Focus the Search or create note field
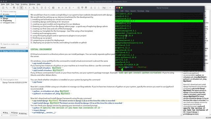The image size is (211, 119). [x=14, y=44]
